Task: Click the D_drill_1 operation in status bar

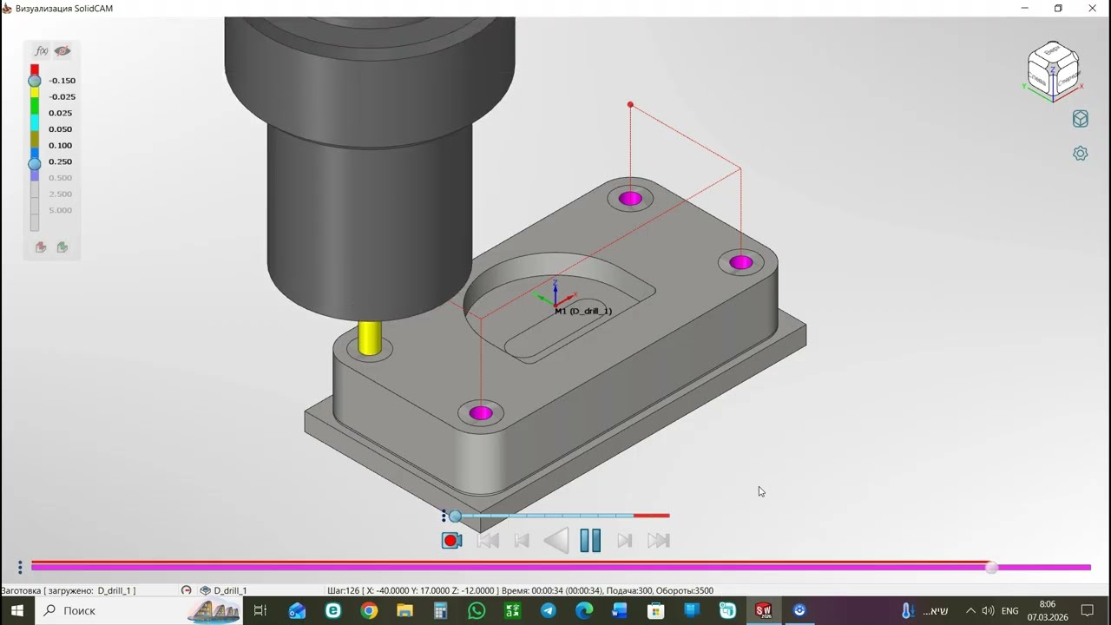Action: click(x=231, y=590)
